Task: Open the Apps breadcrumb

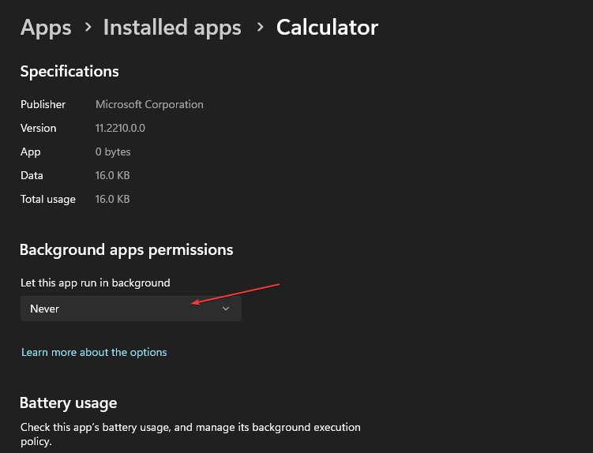Action: point(46,28)
